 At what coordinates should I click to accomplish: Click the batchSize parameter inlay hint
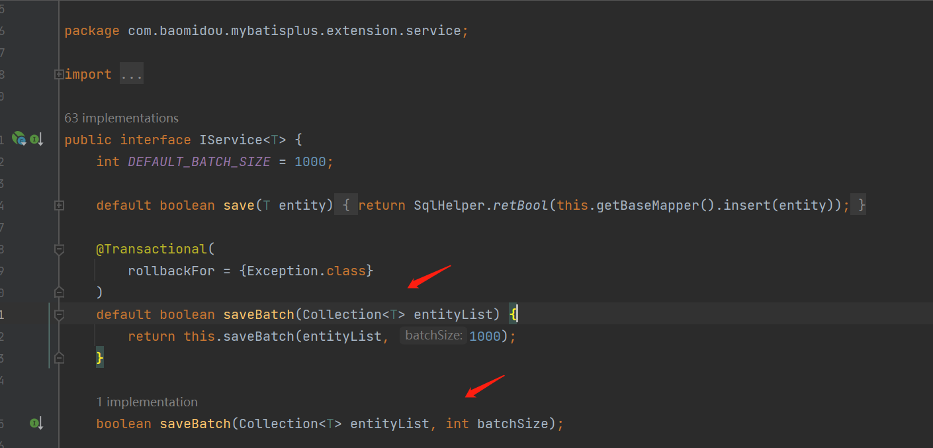pos(433,336)
